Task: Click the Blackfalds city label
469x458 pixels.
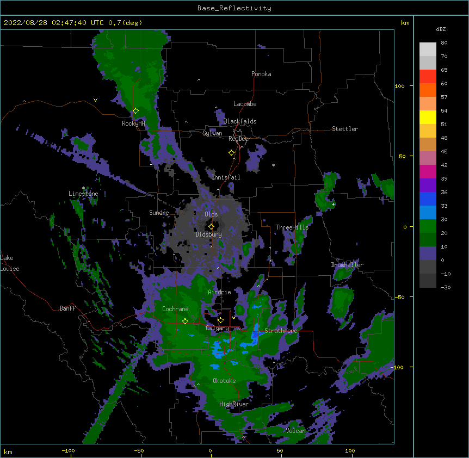Action: pos(240,121)
